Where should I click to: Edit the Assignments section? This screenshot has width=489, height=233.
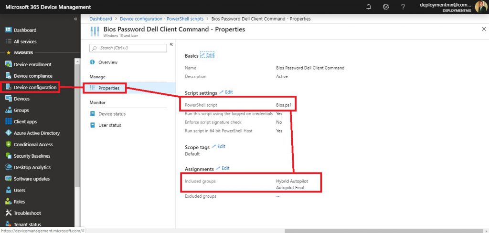223,168
